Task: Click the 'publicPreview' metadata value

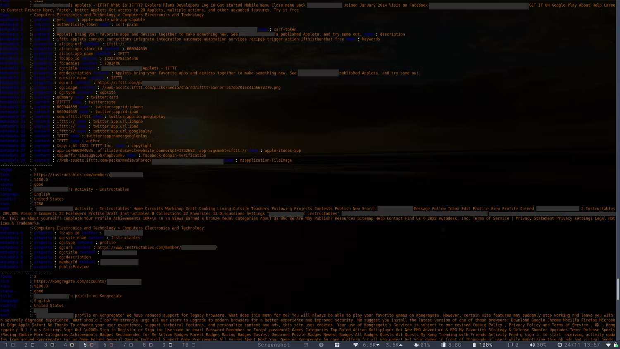Action: 74,267
